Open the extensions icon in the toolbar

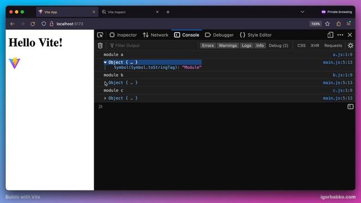(x=338, y=24)
